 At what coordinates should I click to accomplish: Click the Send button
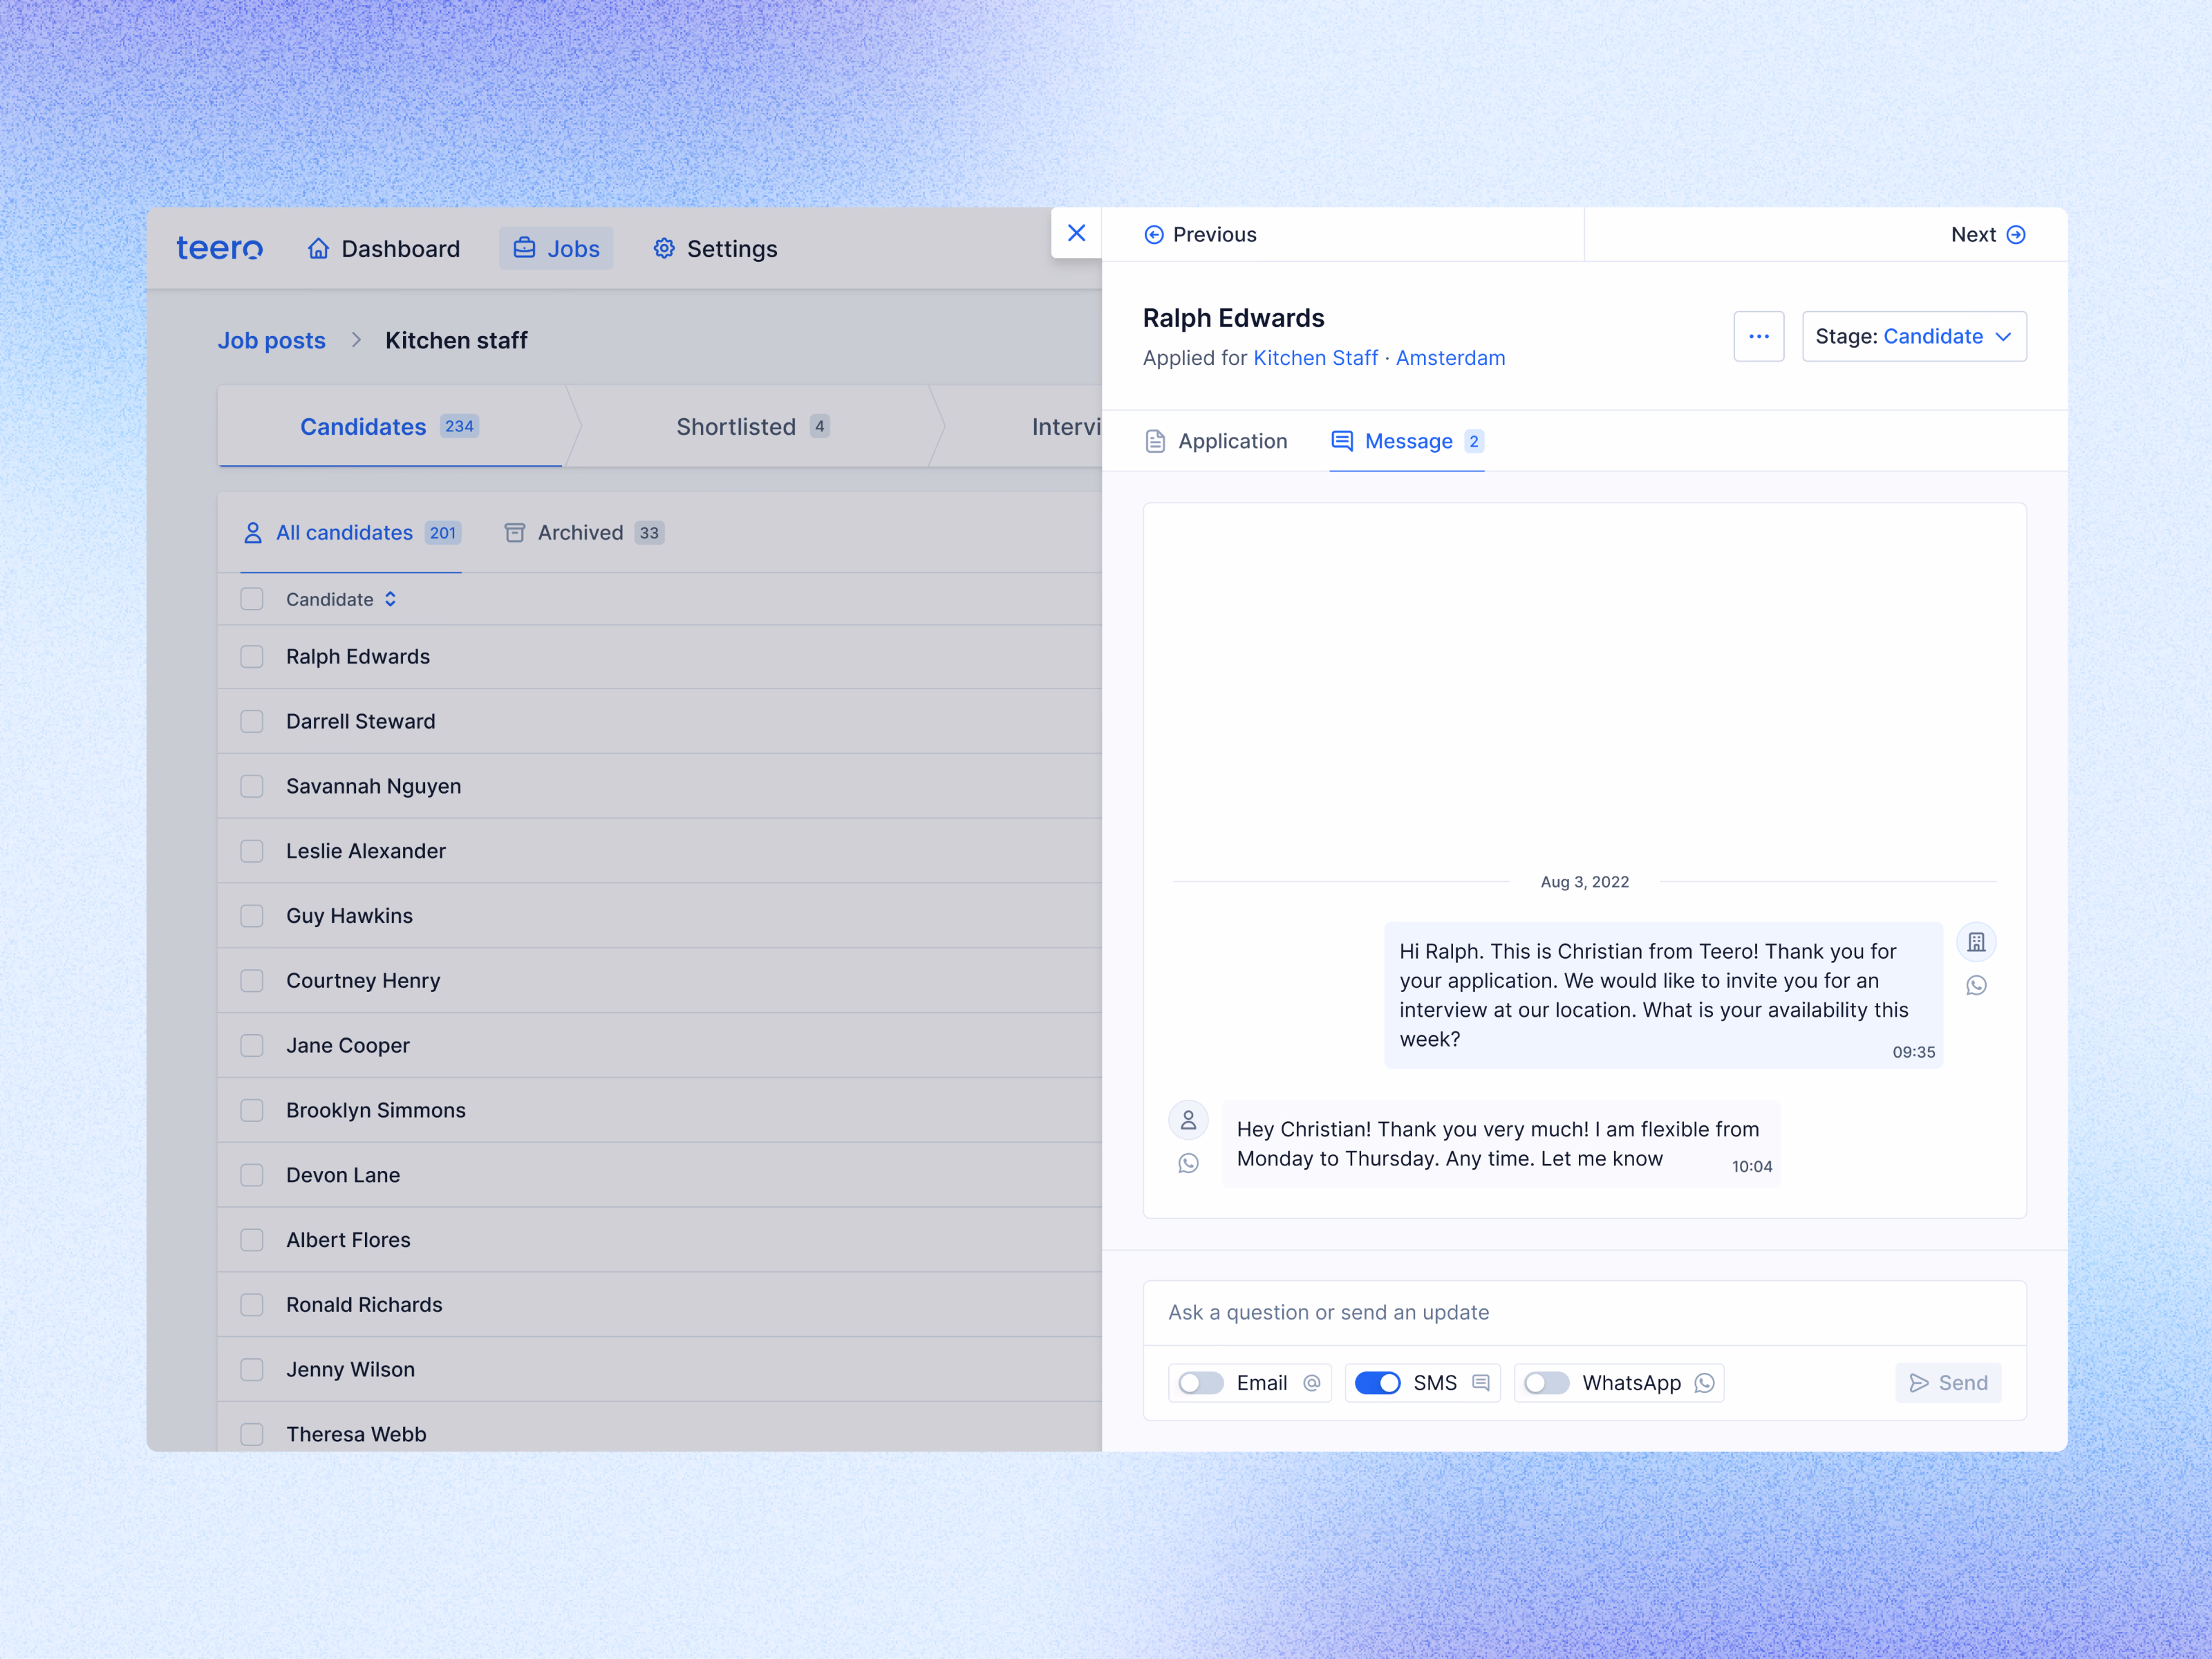tap(1948, 1383)
